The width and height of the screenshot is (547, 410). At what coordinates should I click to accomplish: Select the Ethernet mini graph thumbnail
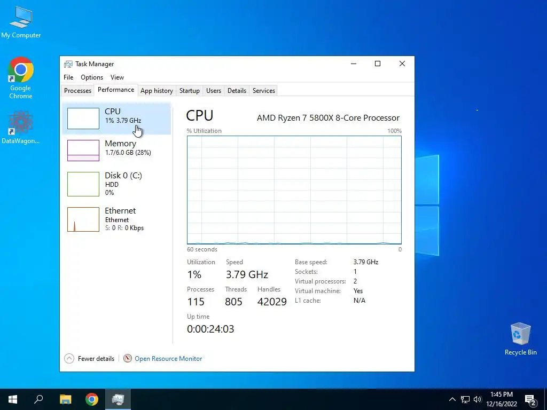point(83,219)
